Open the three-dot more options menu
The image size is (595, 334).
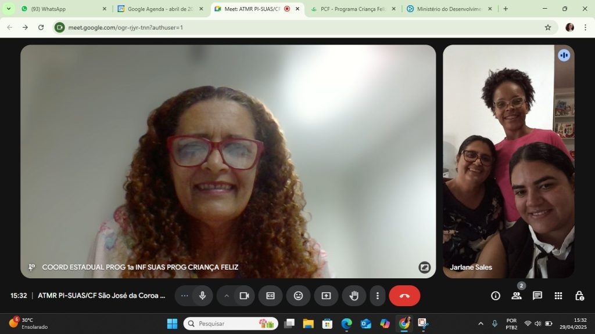(378, 296)
